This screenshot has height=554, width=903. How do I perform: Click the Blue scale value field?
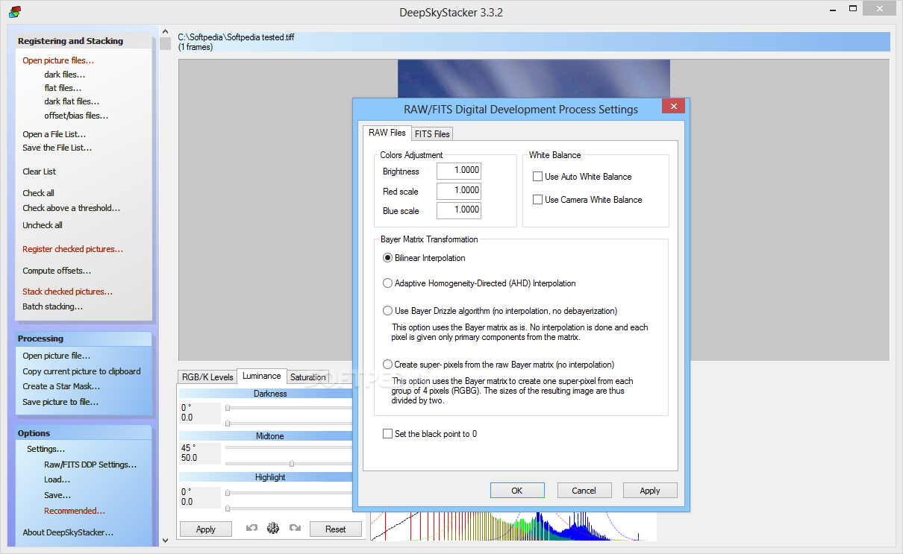click(459, 210)
